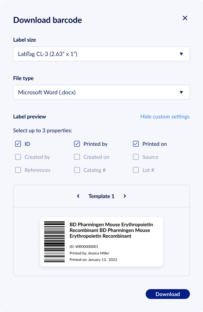The width and height of the screenshot is (203, 312).
Task: Enable the Created by property
Action: [x=18, y=157]
